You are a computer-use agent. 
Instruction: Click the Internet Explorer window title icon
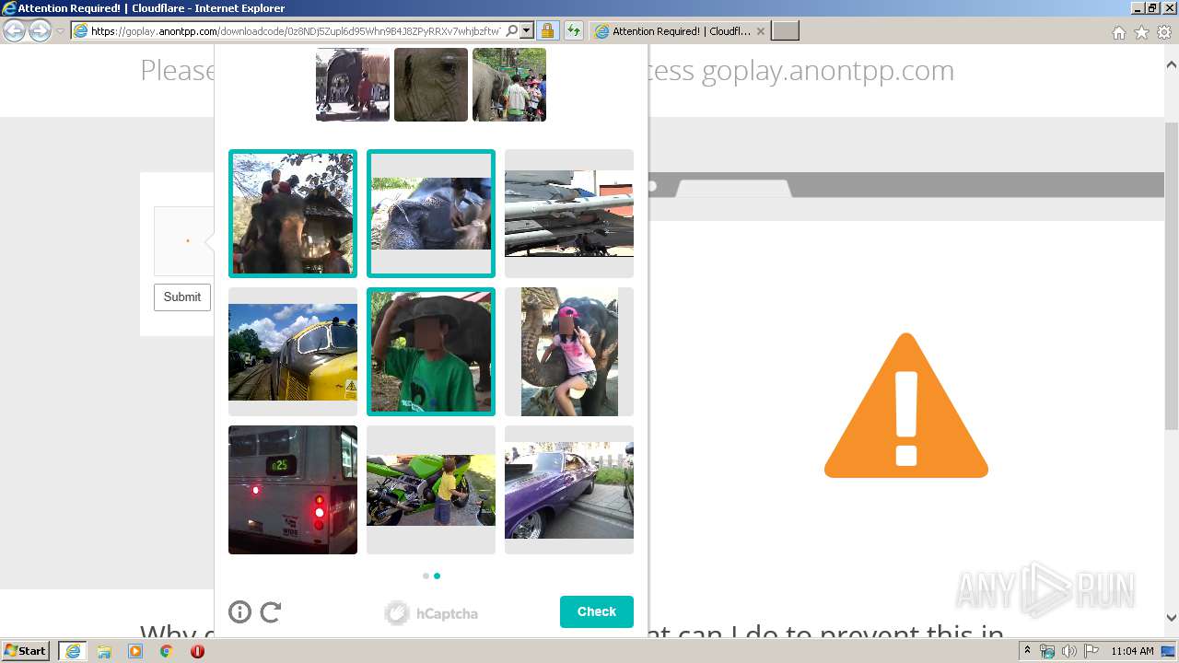(x=9, y=8)
